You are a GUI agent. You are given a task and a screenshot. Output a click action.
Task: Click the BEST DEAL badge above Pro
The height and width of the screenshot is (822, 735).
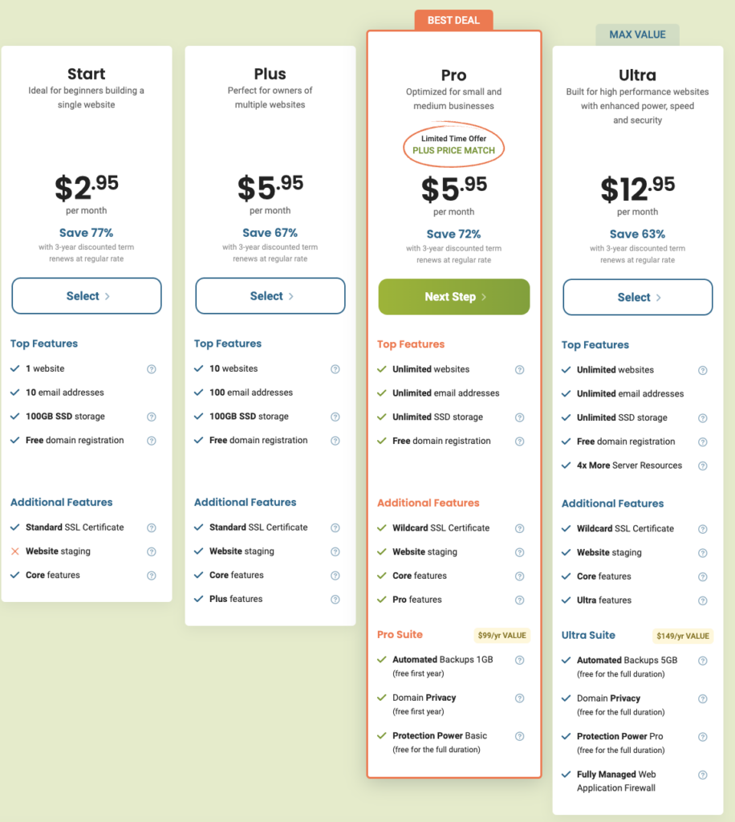click(x=453, y=20)
